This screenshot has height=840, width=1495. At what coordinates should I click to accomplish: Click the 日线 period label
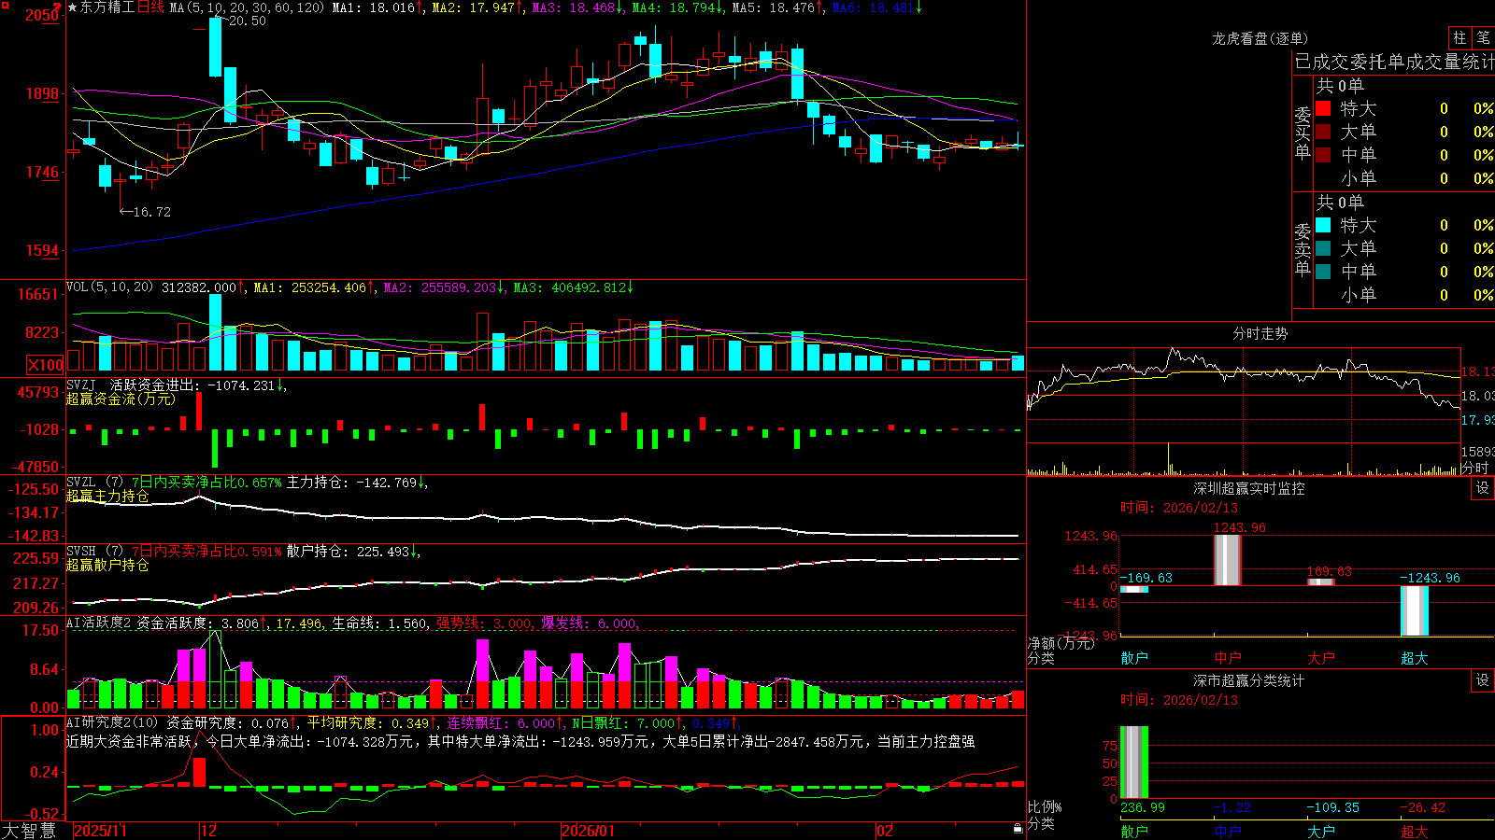click(150, 7)
